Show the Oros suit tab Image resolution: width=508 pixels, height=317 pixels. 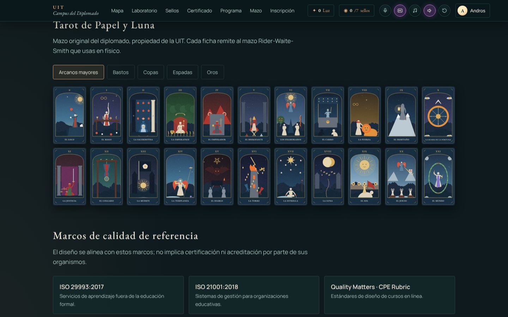point(212,72)
